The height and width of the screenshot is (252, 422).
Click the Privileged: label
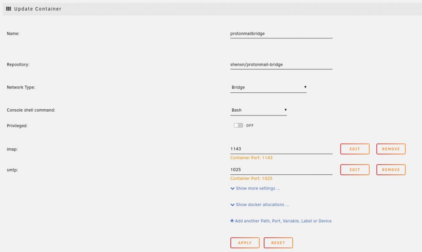tap(17, 126)
